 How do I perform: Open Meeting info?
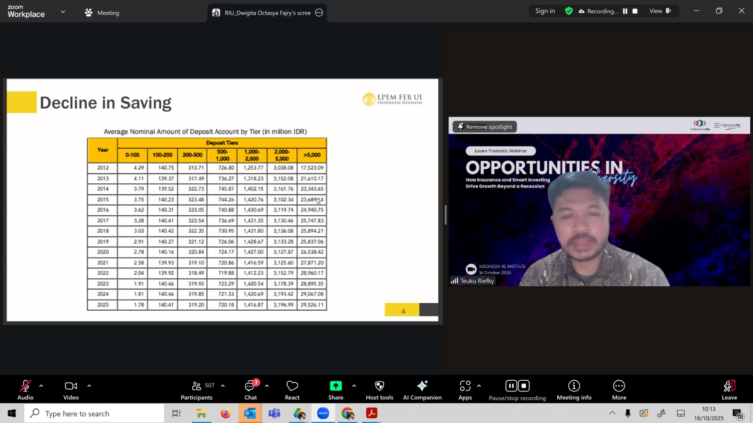[574, 390]
